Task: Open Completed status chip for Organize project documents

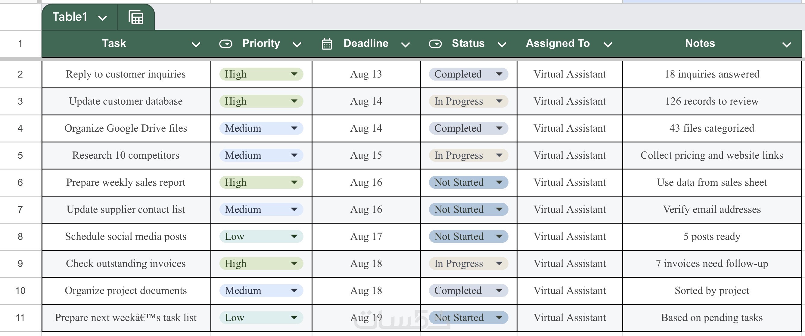Action: (x=468, y=290)
